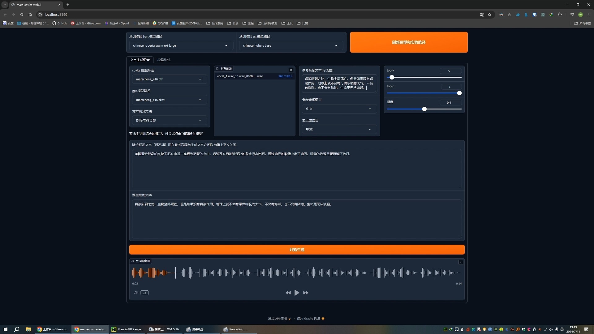
Task: Fast-forward the generated audio
Action: [x=306, y=293]
